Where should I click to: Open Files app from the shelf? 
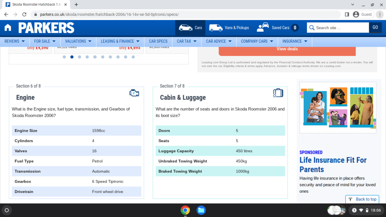[x=201, y=210]
